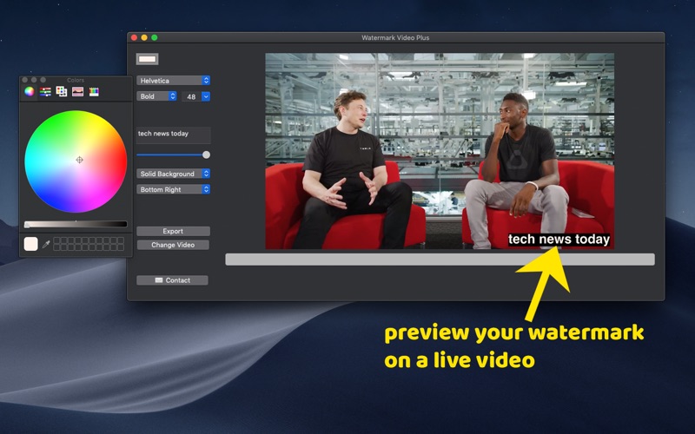Close the Watermark Video Plus window
Image resolution: width=695 pixels, height=434 pixels.
(135, 37)
